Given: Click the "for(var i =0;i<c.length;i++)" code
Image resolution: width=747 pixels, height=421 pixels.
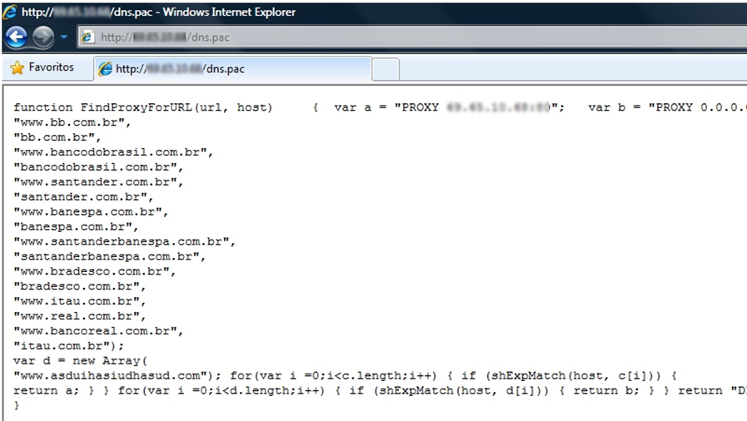Looking at the screenshot, I should coord(333,376).
